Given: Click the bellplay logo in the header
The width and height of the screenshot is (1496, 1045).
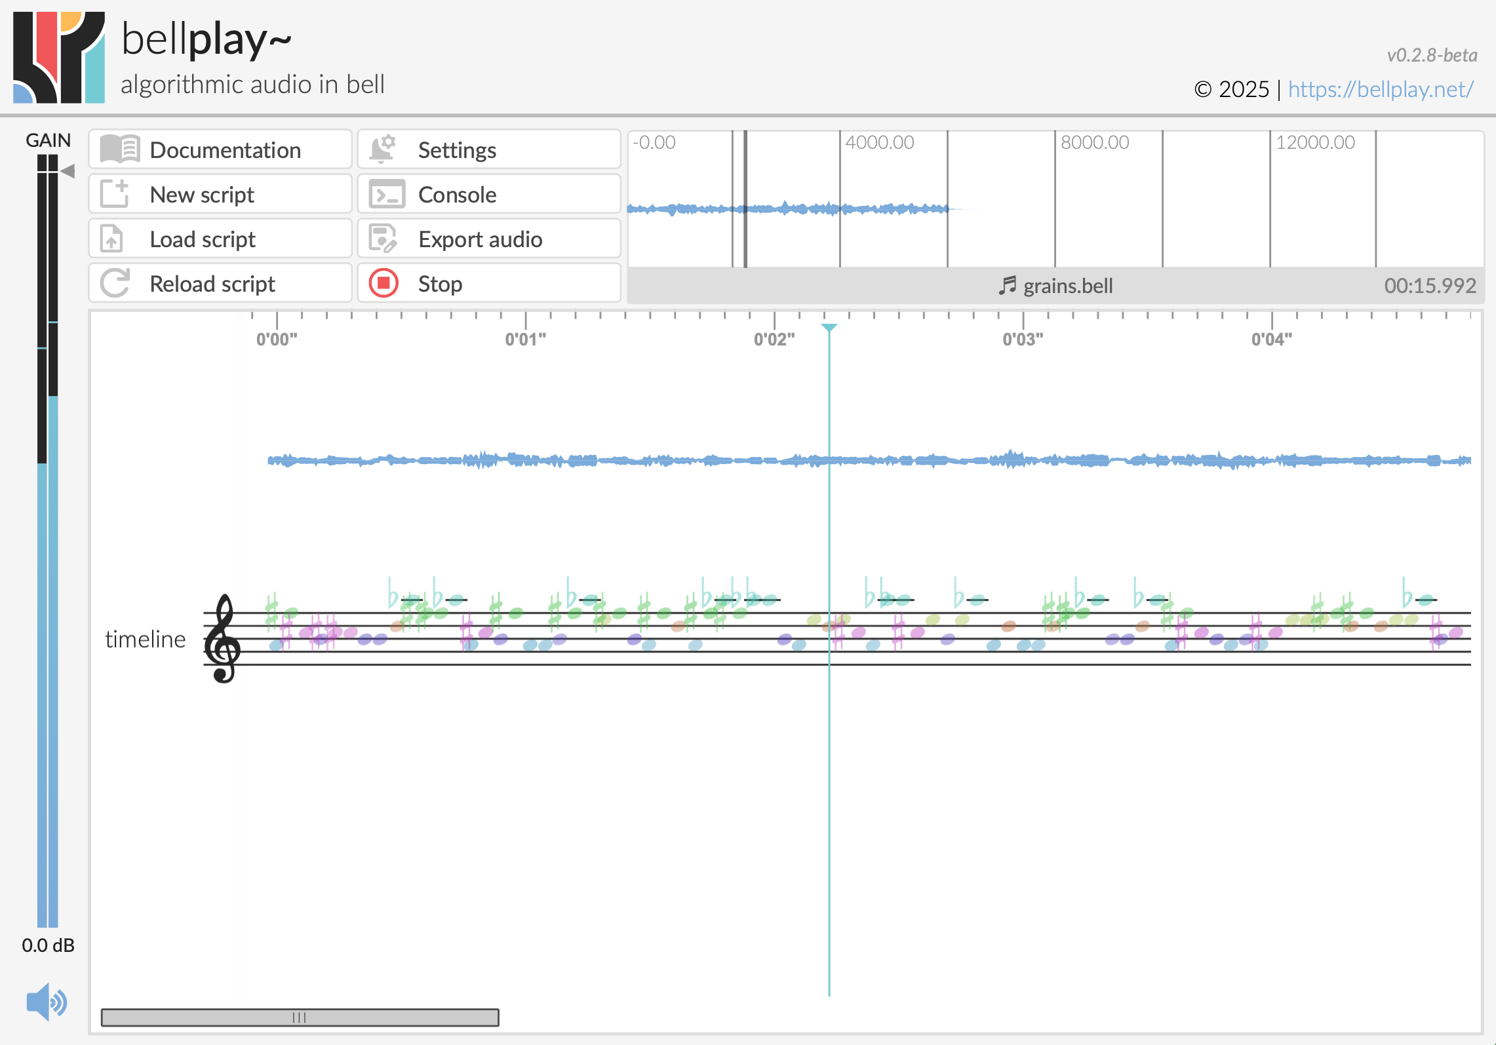Looking at the screenshot, I should (59, 58).
